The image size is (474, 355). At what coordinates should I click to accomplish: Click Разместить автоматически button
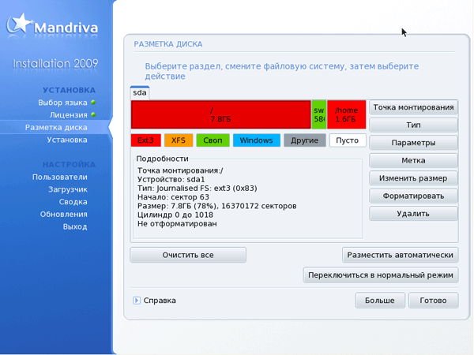click(x=401, y=255)
